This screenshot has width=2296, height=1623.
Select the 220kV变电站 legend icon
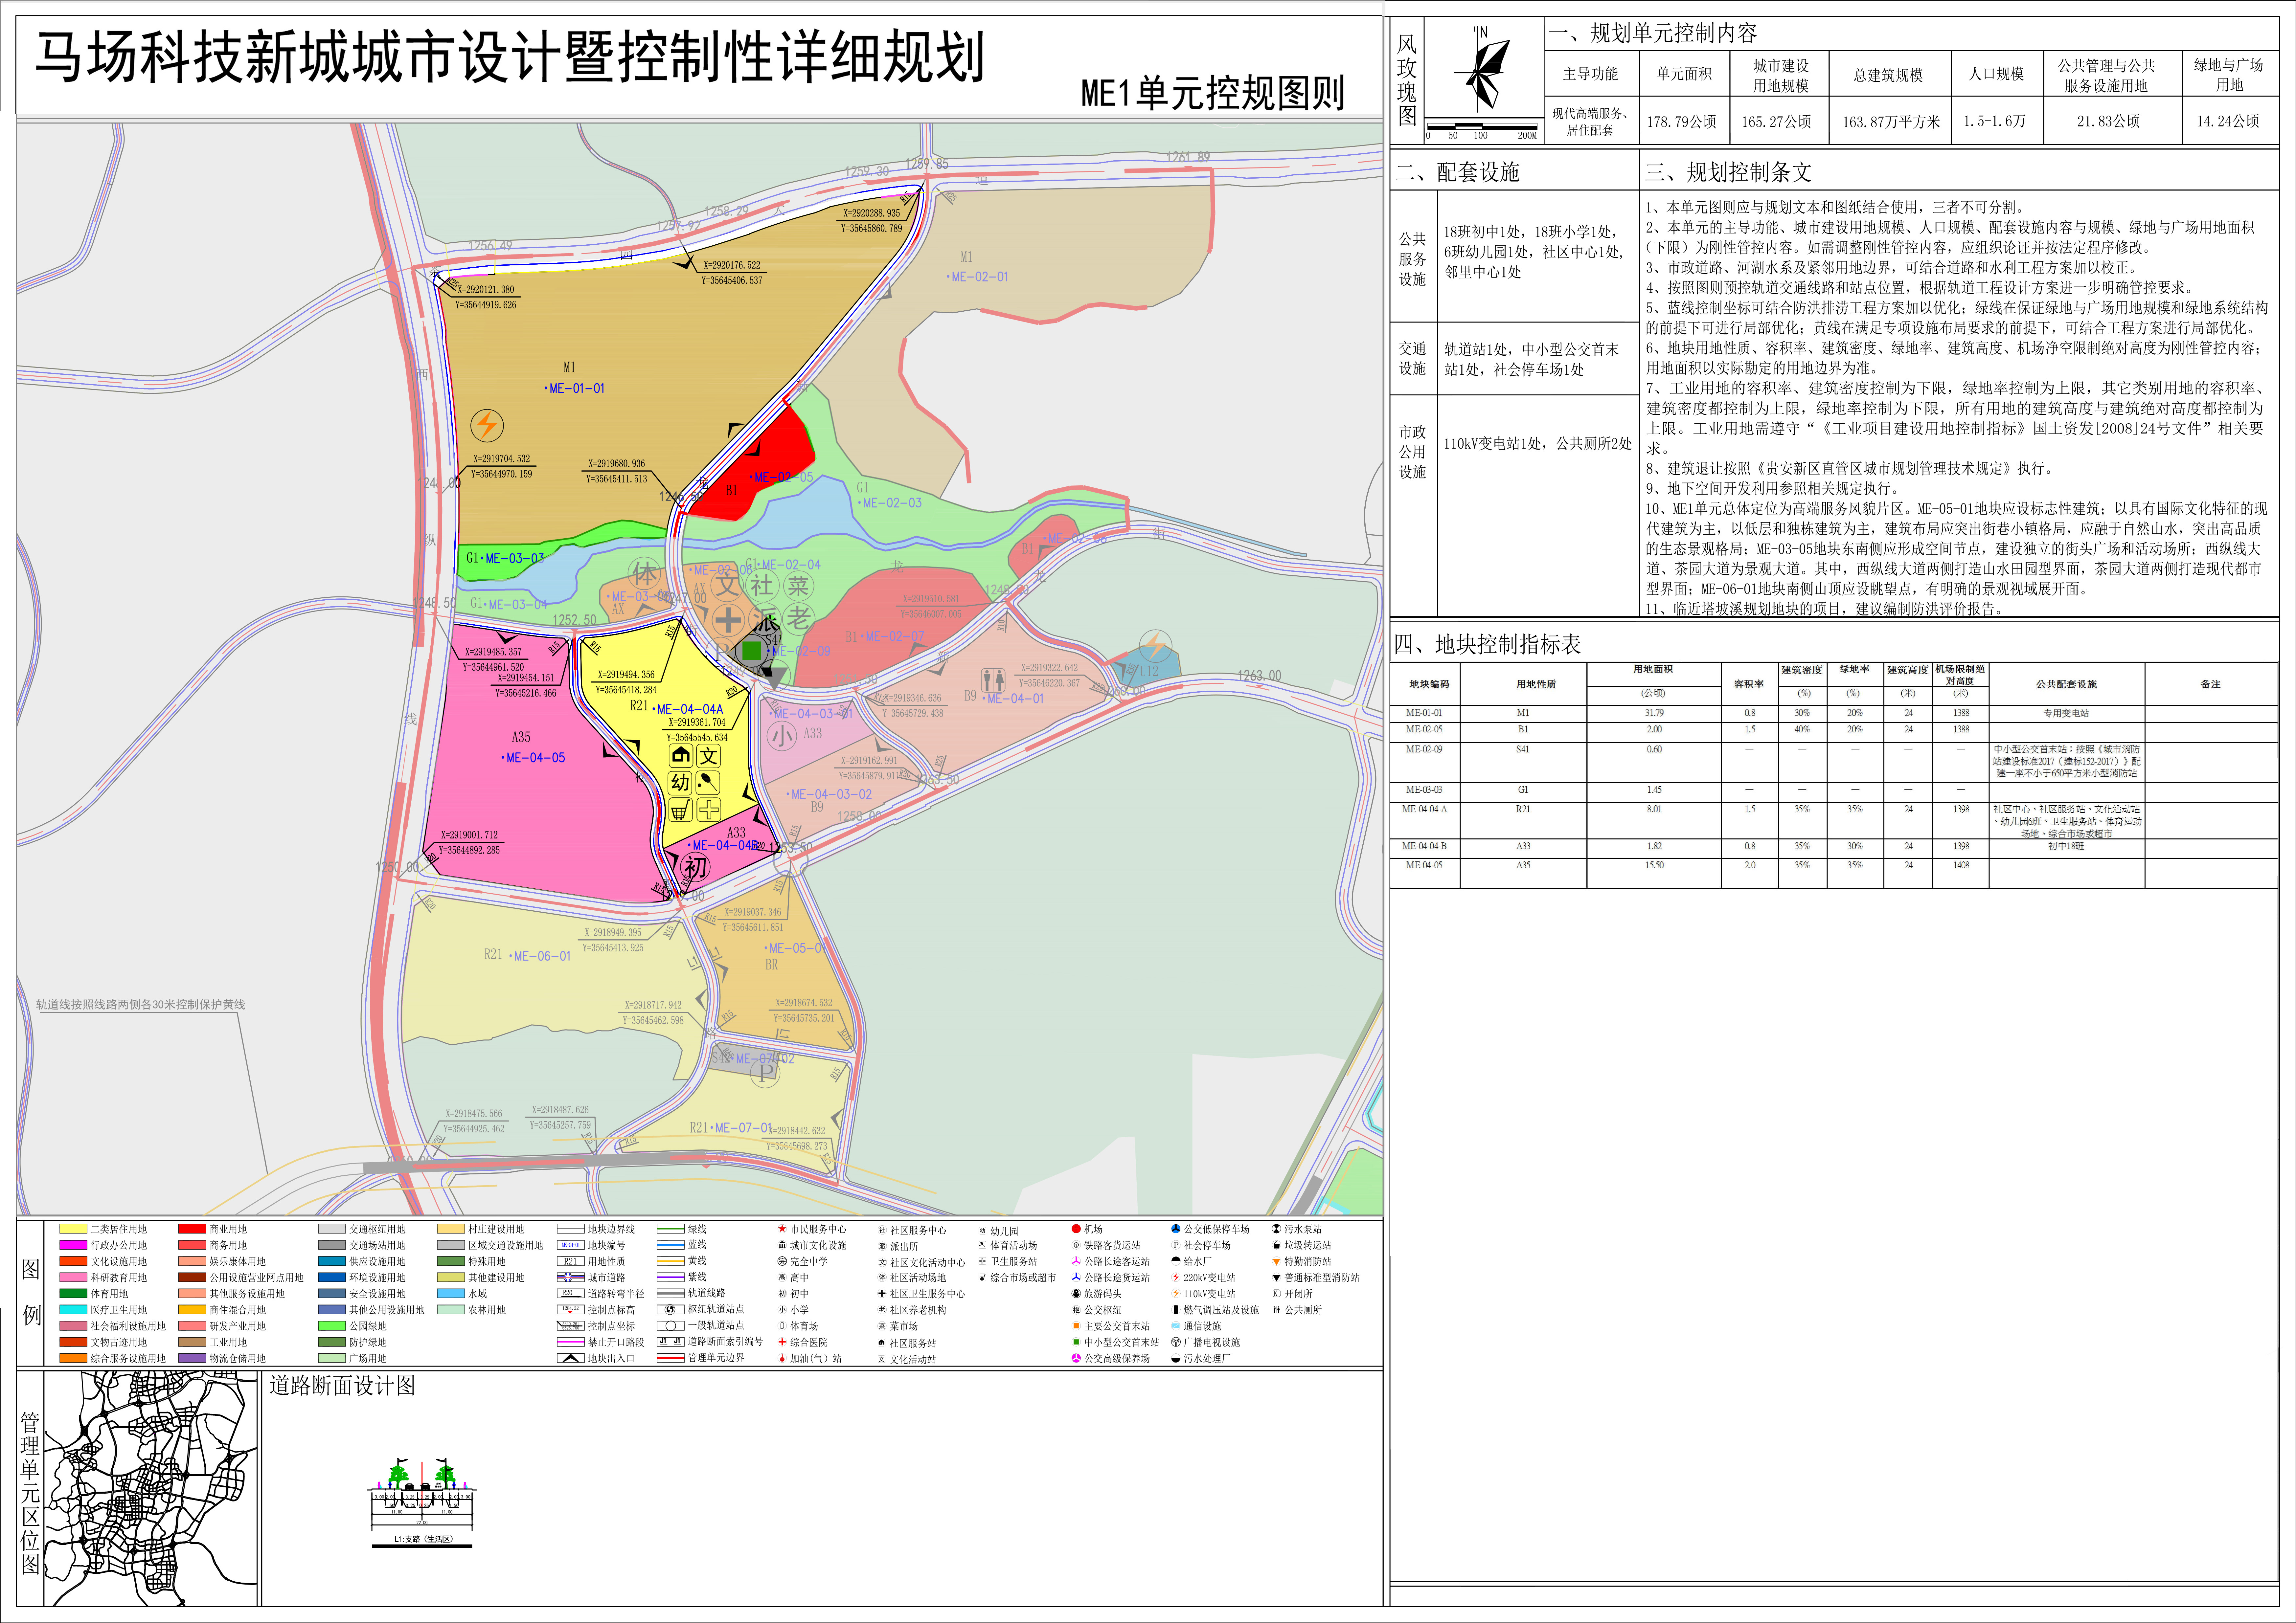point(1176,1277)
